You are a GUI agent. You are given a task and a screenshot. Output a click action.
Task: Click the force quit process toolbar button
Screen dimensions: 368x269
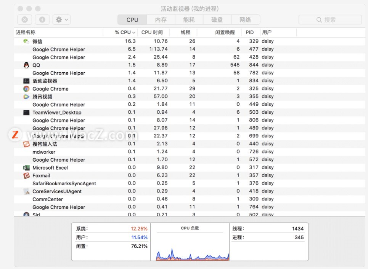25,20
